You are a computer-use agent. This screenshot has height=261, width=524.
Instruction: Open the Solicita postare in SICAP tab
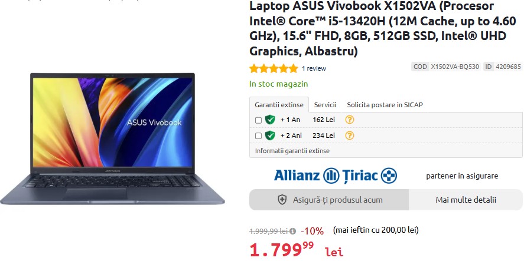[x=385, y=105]
